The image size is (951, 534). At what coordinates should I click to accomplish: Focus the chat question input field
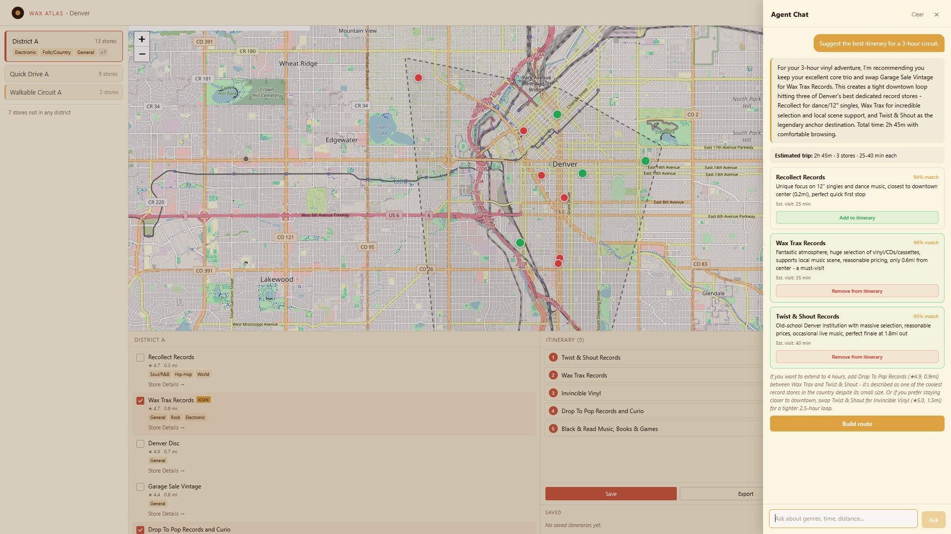pyautogui.click(x=843, y=519)
